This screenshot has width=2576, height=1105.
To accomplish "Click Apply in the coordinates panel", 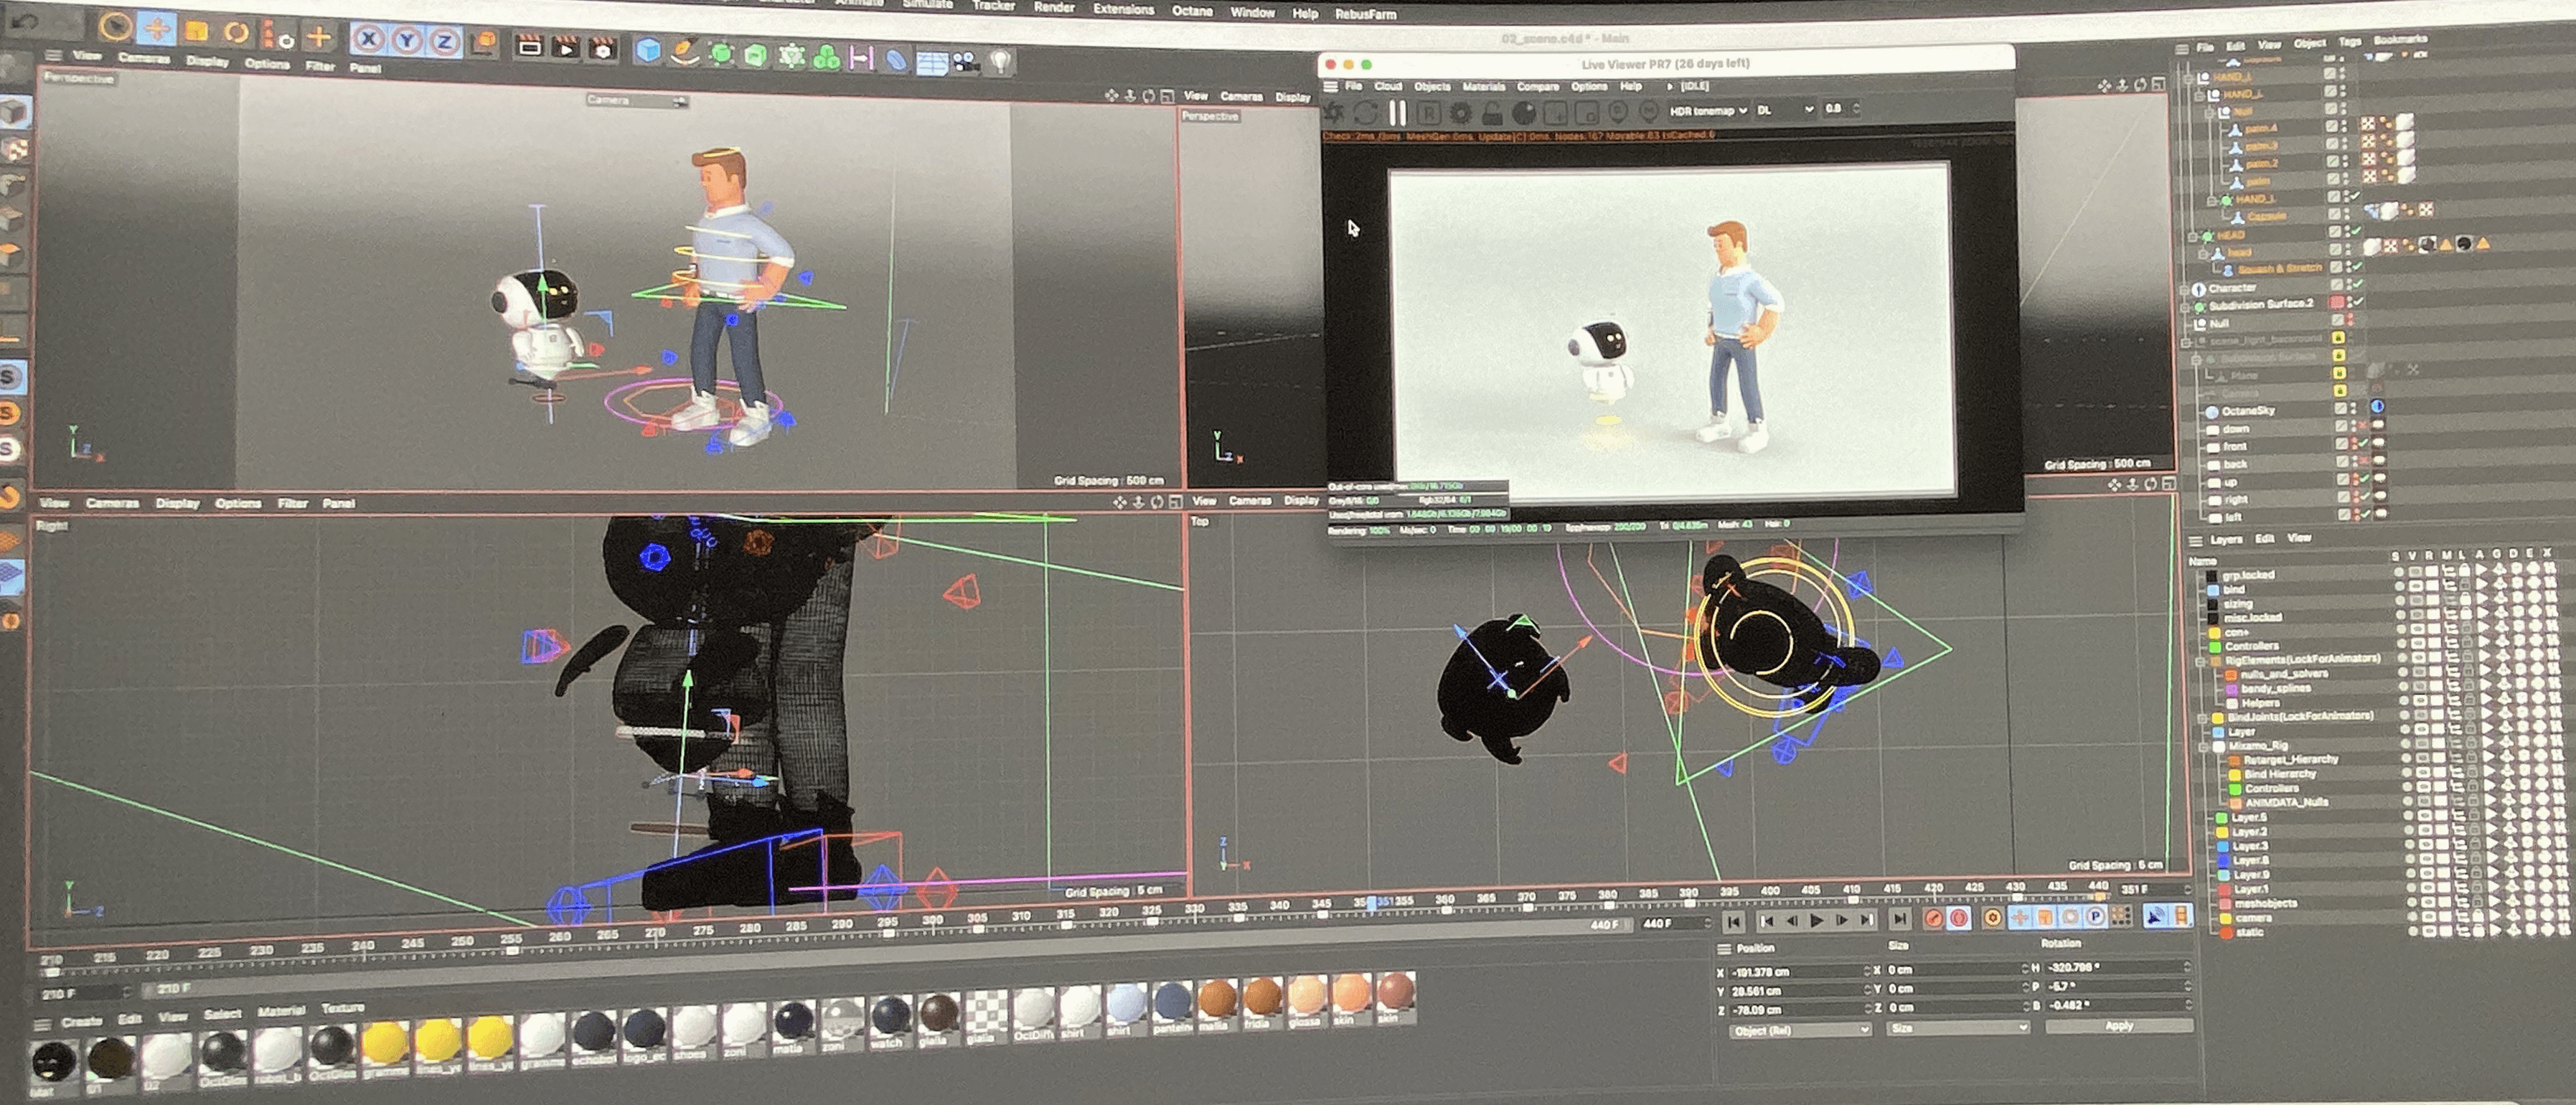I will 2118,1026.
